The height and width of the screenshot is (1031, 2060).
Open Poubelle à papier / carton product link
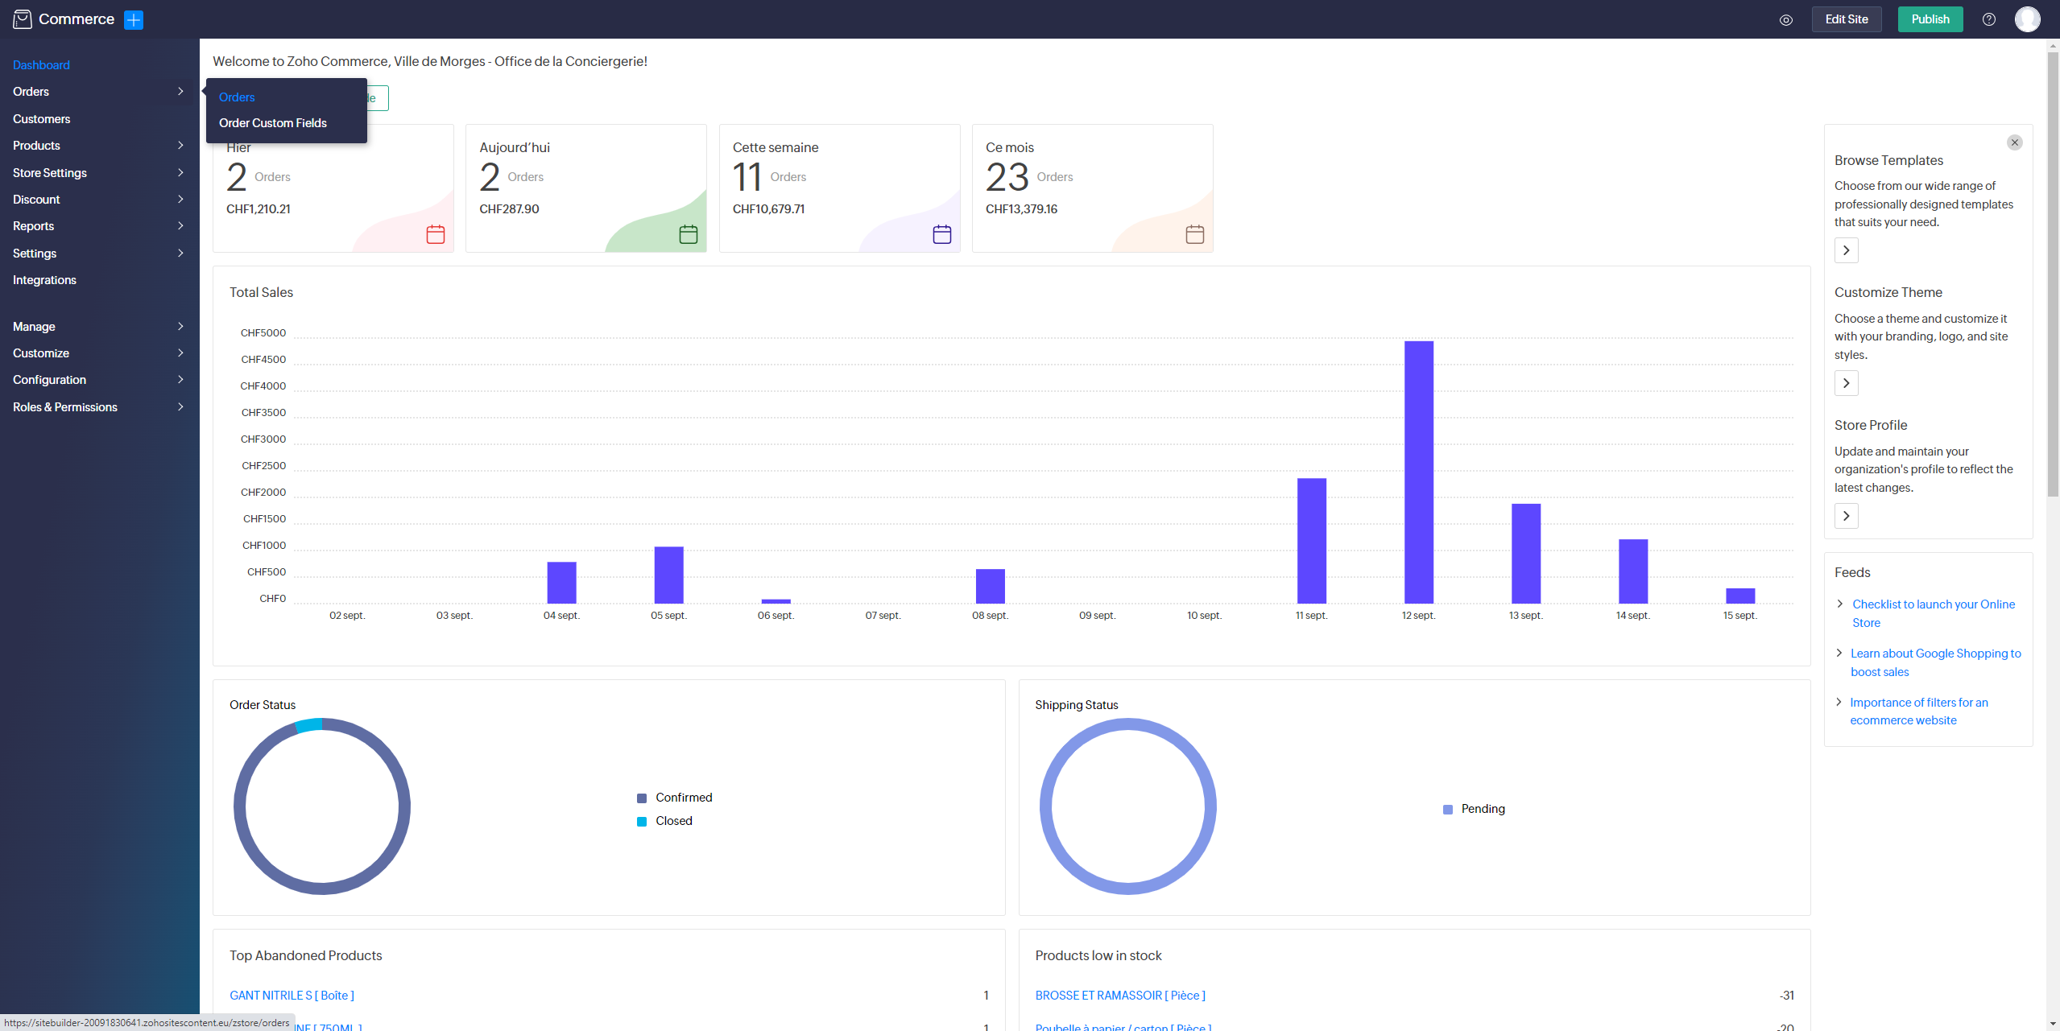pyautogui.click(x=1123, y=1026)
